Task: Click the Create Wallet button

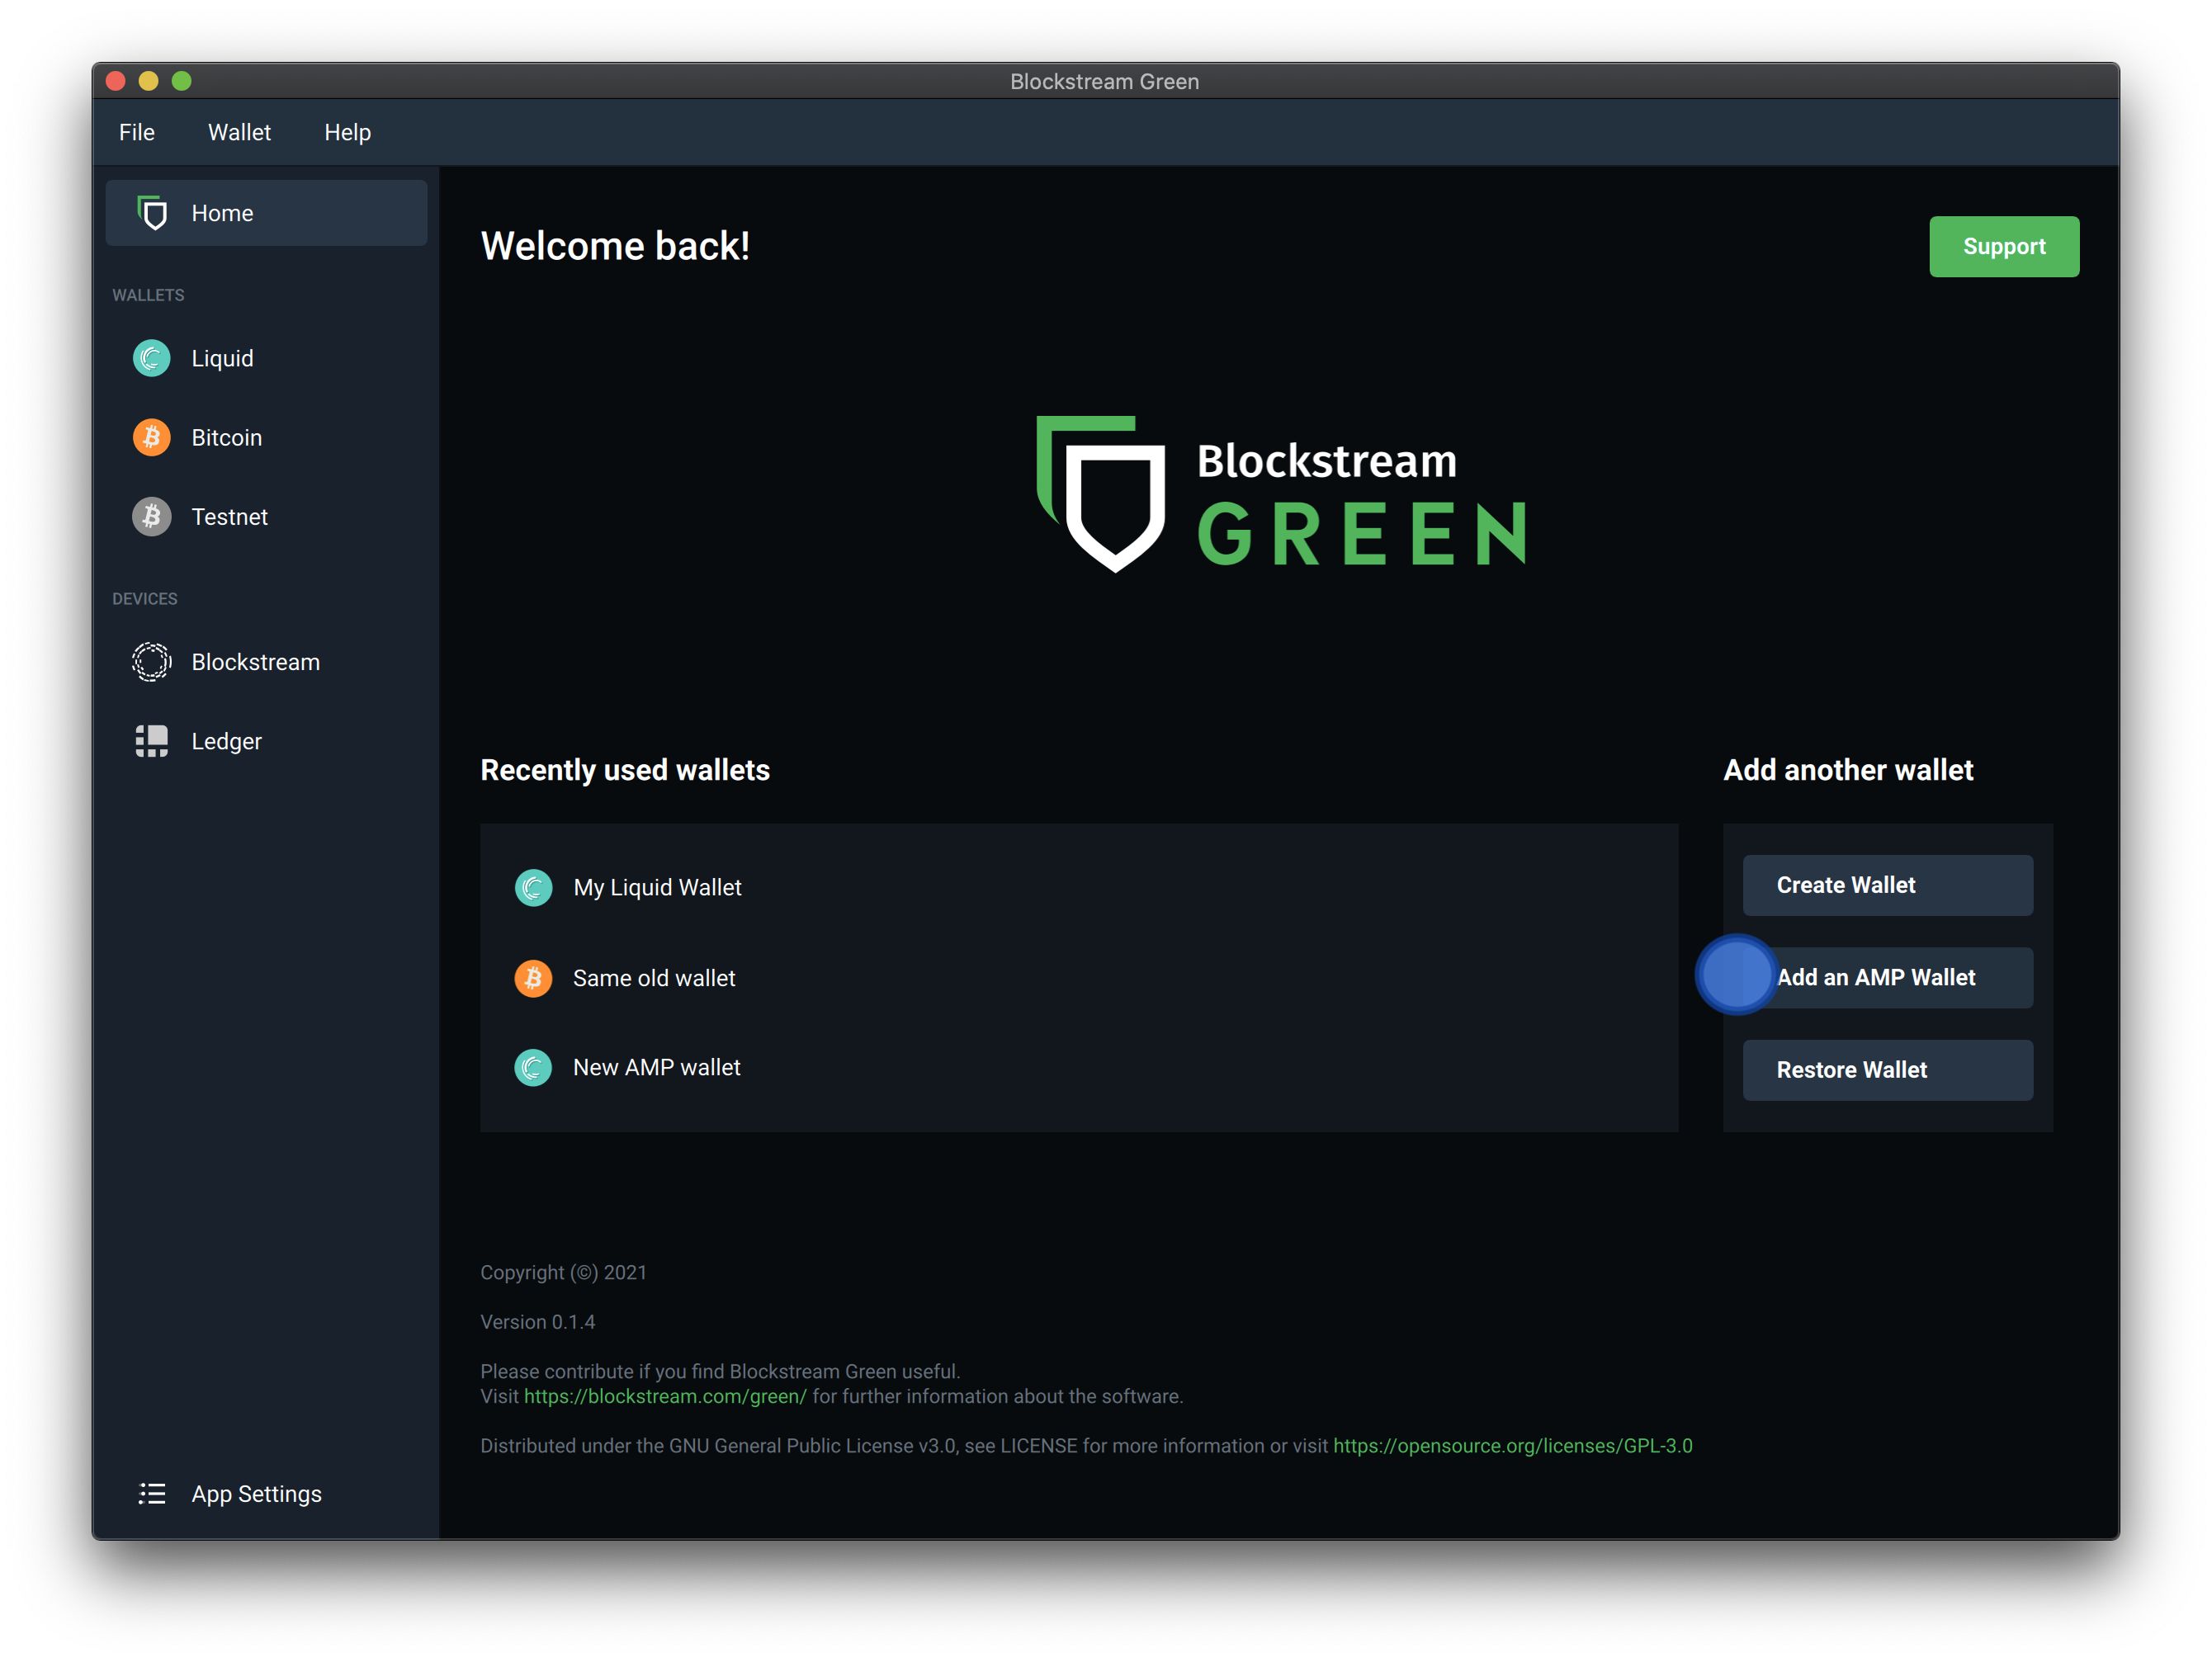Action: (1888, 885)
